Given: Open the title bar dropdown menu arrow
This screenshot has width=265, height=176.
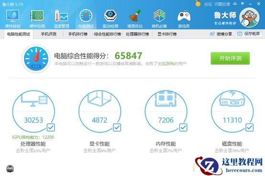Looking at the screenshot, I should 243,3.
